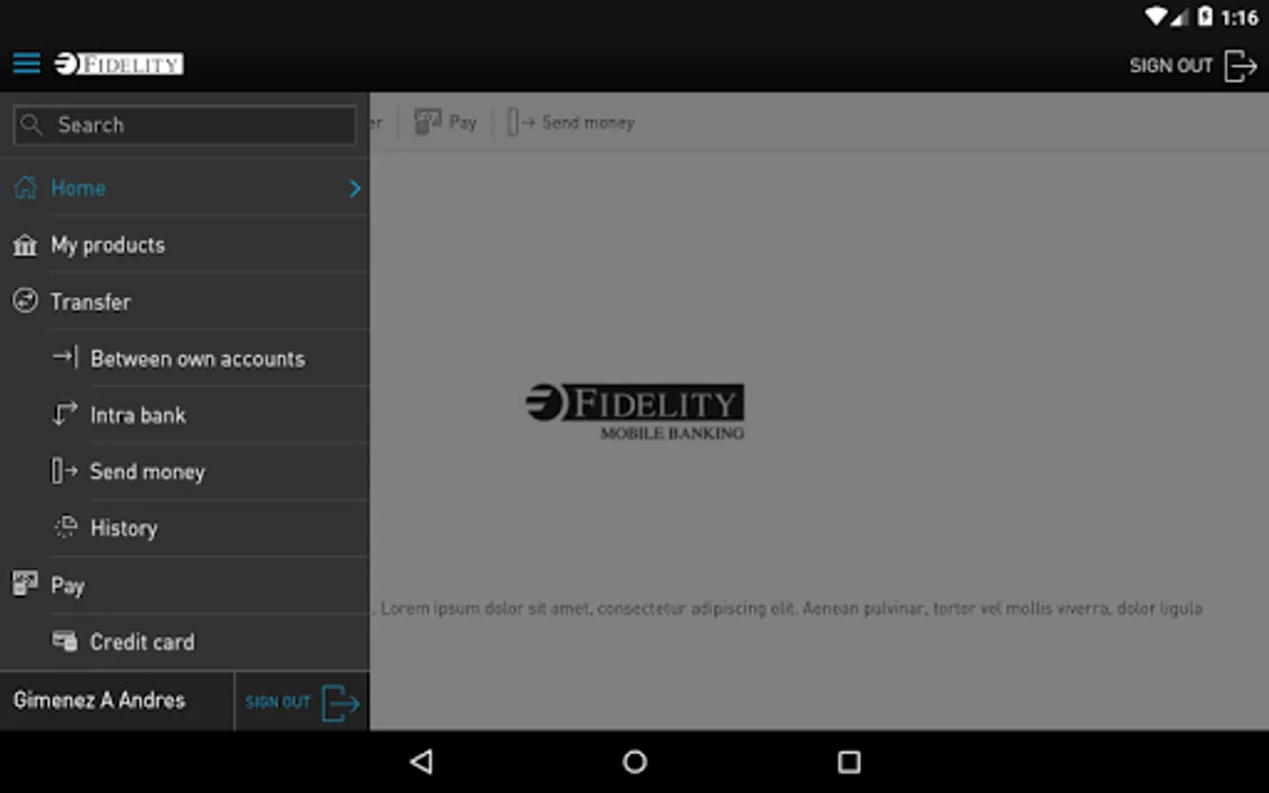Tap sidebar footer sign out arrow icon
Image resolution: width=1269 pixels, height=793 pixels.
pos(340,702)
